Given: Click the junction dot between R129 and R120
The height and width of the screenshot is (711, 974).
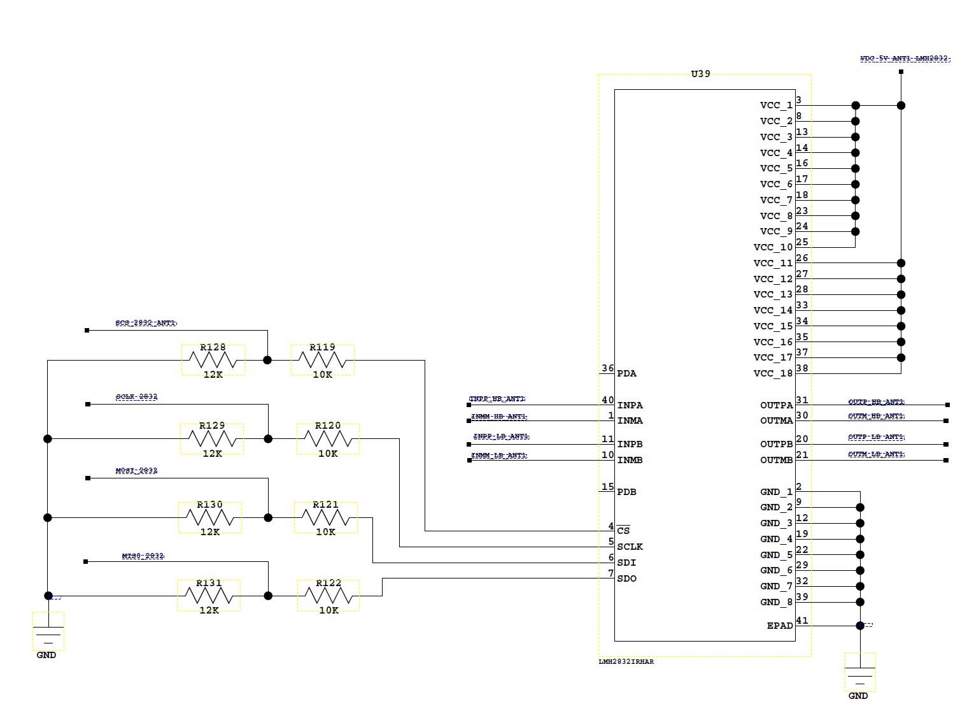Looking at the screenshot, I should pos(268,439).
